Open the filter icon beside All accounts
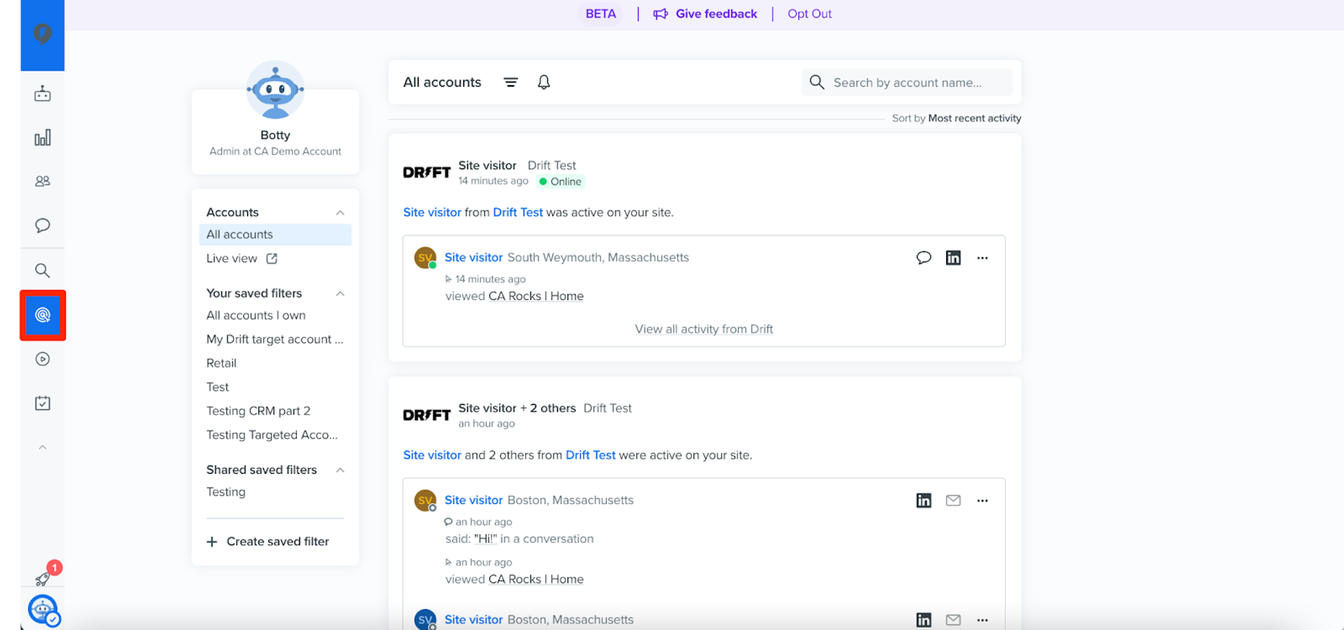Image resolution: width=1344 pixels, height=630 pixels. [x=511, y=82]
